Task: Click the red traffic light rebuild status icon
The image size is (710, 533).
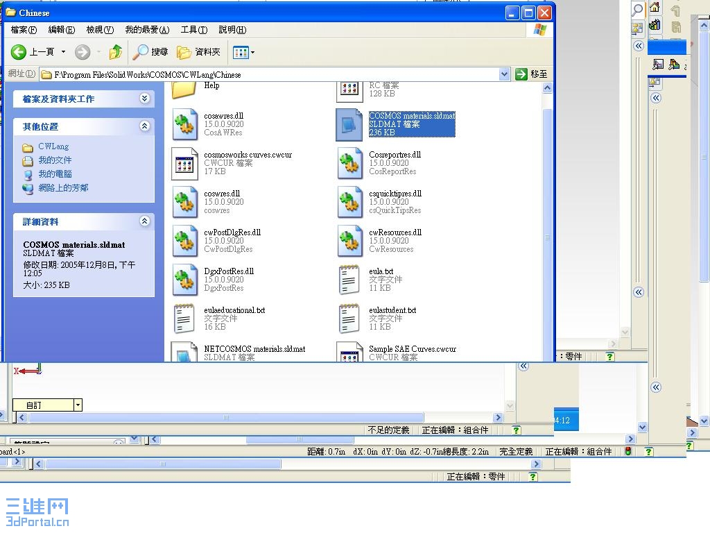Action: tap(628, 451)
